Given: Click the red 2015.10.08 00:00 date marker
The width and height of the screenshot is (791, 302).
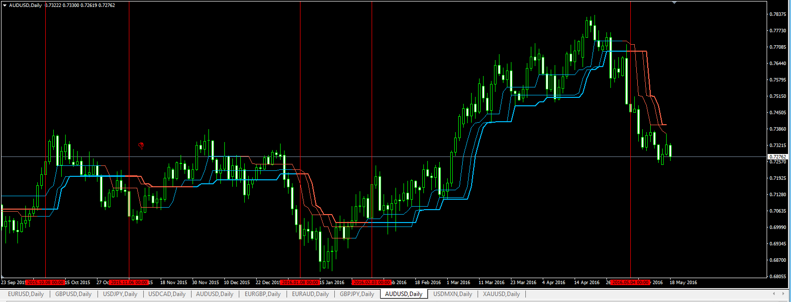Looking at the screenshot, I should click(x=45, y=282).
